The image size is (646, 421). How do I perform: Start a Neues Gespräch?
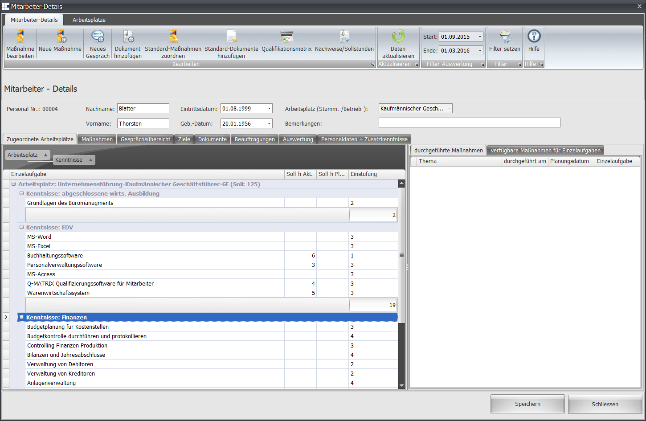point(98,37)
